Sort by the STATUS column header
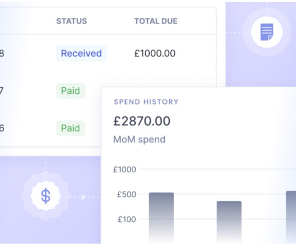 pyautogui.click(x=71, y=21)
